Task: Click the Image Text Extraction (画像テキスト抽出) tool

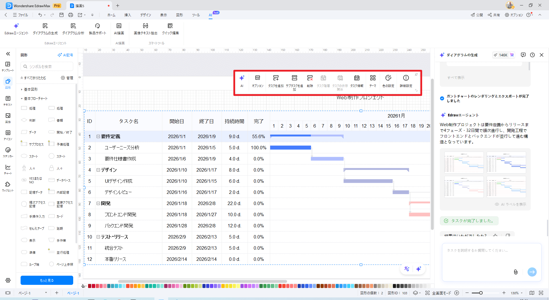Action: click(145, 29)
